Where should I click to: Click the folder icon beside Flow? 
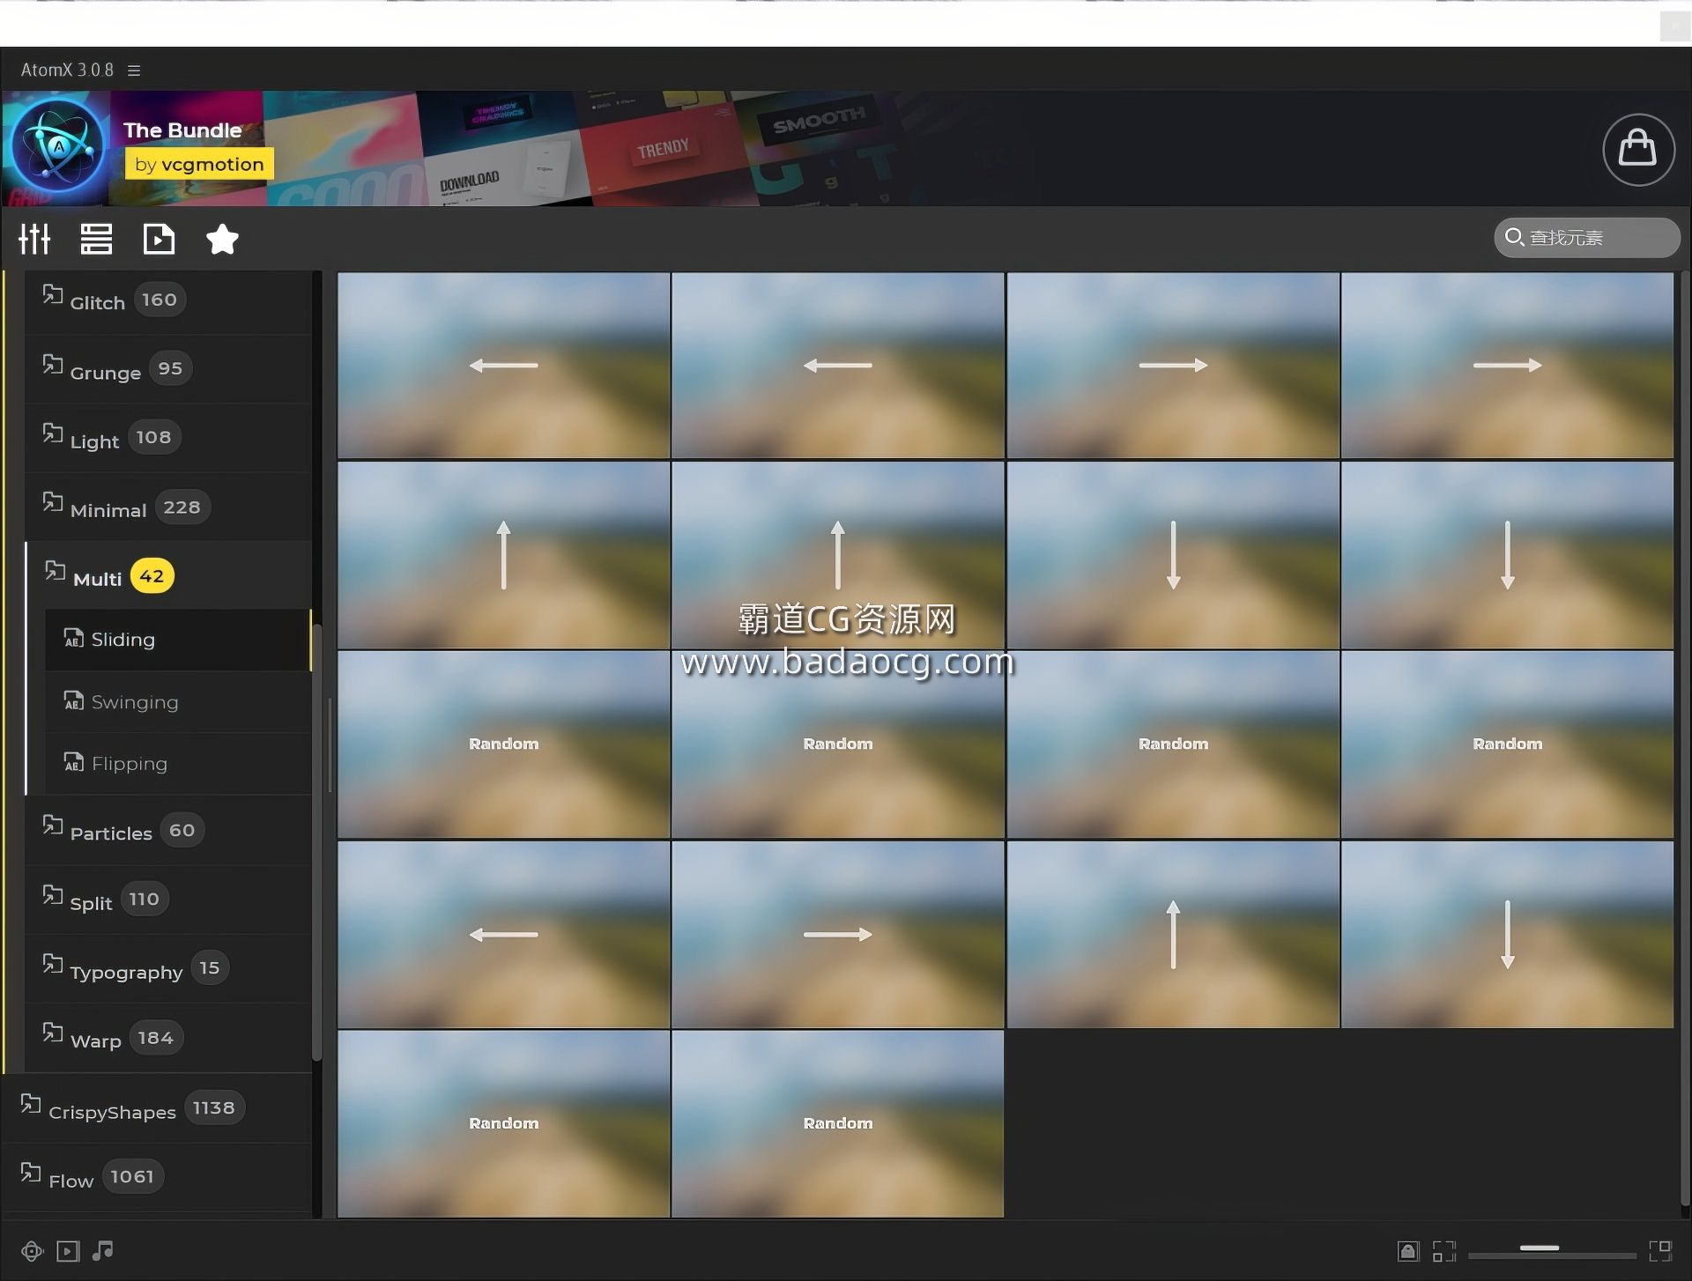[x=31, y=1172]
